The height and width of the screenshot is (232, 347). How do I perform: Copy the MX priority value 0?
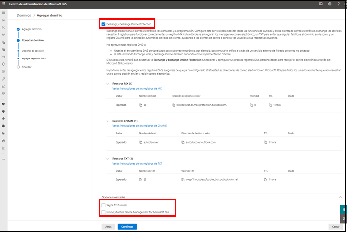click(x=251, y=105)
